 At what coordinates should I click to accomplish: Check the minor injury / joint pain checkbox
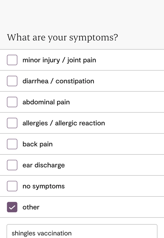point(12,60)
